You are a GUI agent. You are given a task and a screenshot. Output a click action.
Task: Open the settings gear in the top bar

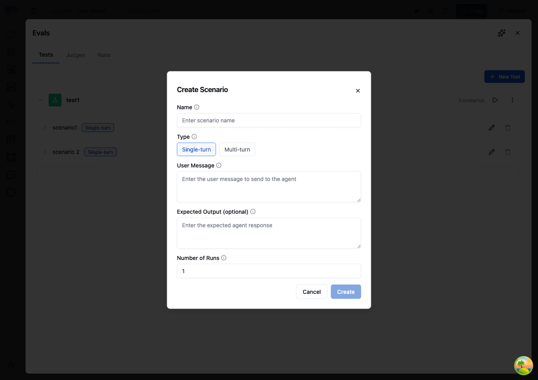pyautogui.click(x=431, y=11)
